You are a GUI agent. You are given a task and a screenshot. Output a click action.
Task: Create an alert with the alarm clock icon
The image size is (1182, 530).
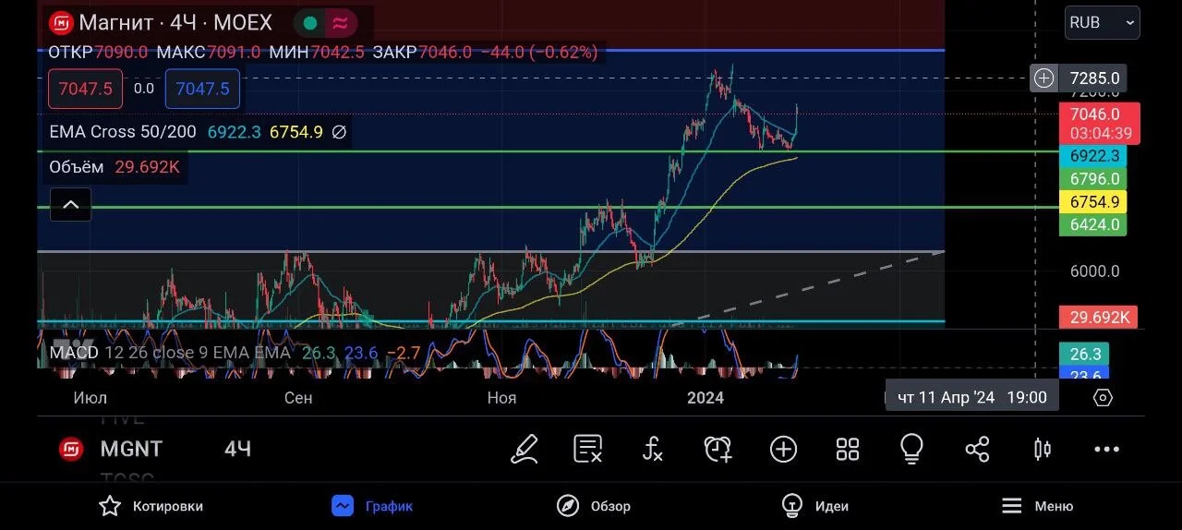pos(718,449)
